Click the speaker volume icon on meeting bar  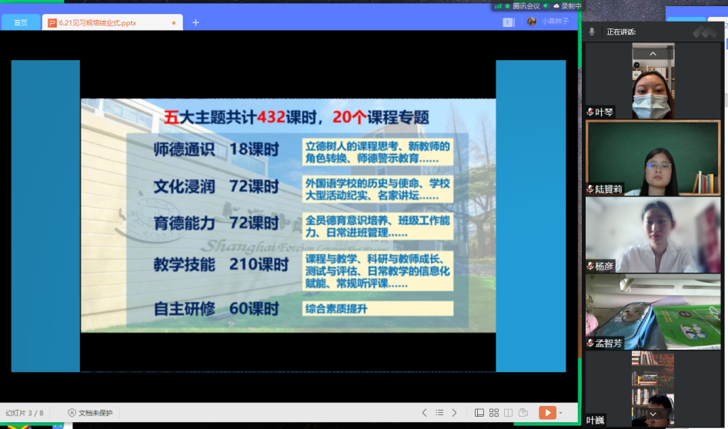(546, 6)
